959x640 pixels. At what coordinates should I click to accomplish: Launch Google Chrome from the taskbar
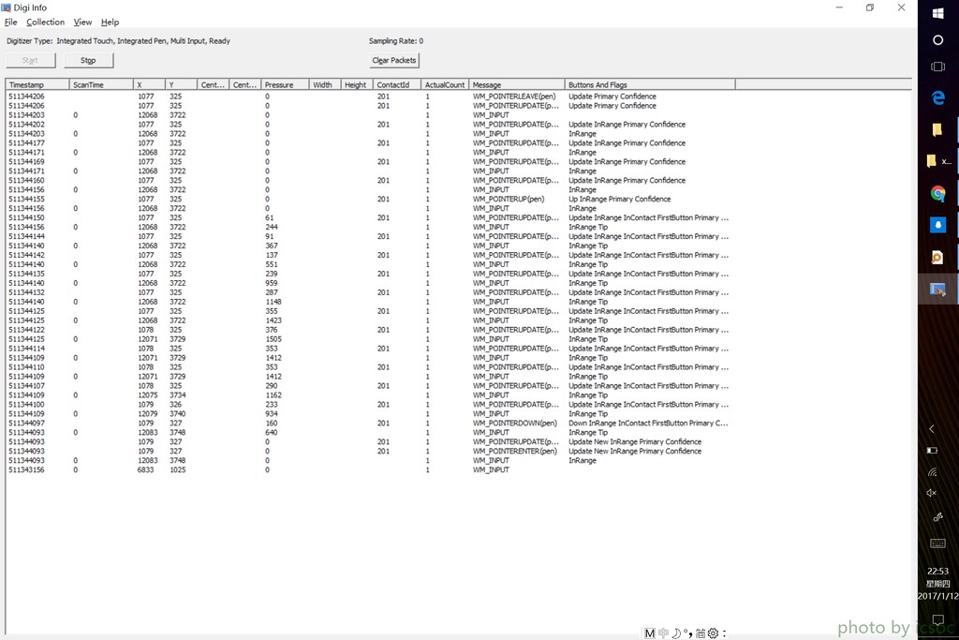pyautogui.click(x=937, y=194)
